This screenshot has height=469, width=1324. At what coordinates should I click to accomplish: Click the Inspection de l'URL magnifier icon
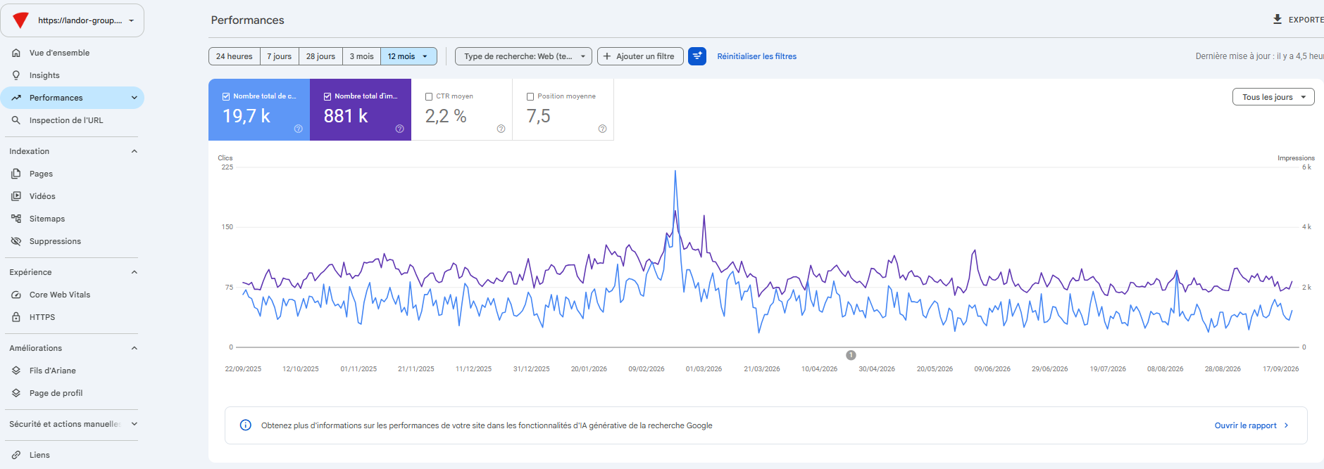coord(16,120)
